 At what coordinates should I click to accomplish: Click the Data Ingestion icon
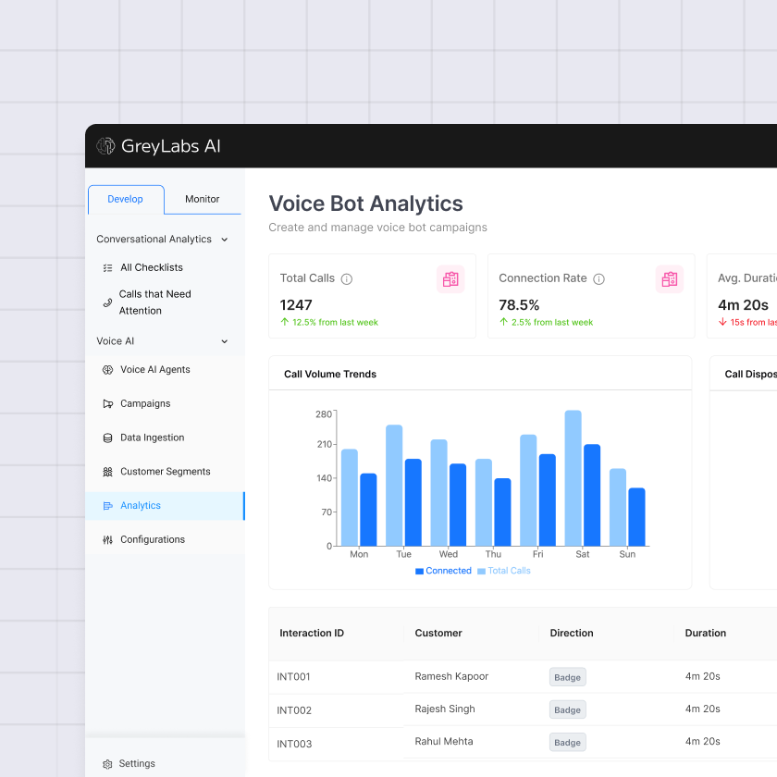pyautogui.click(x=106, y=438)
